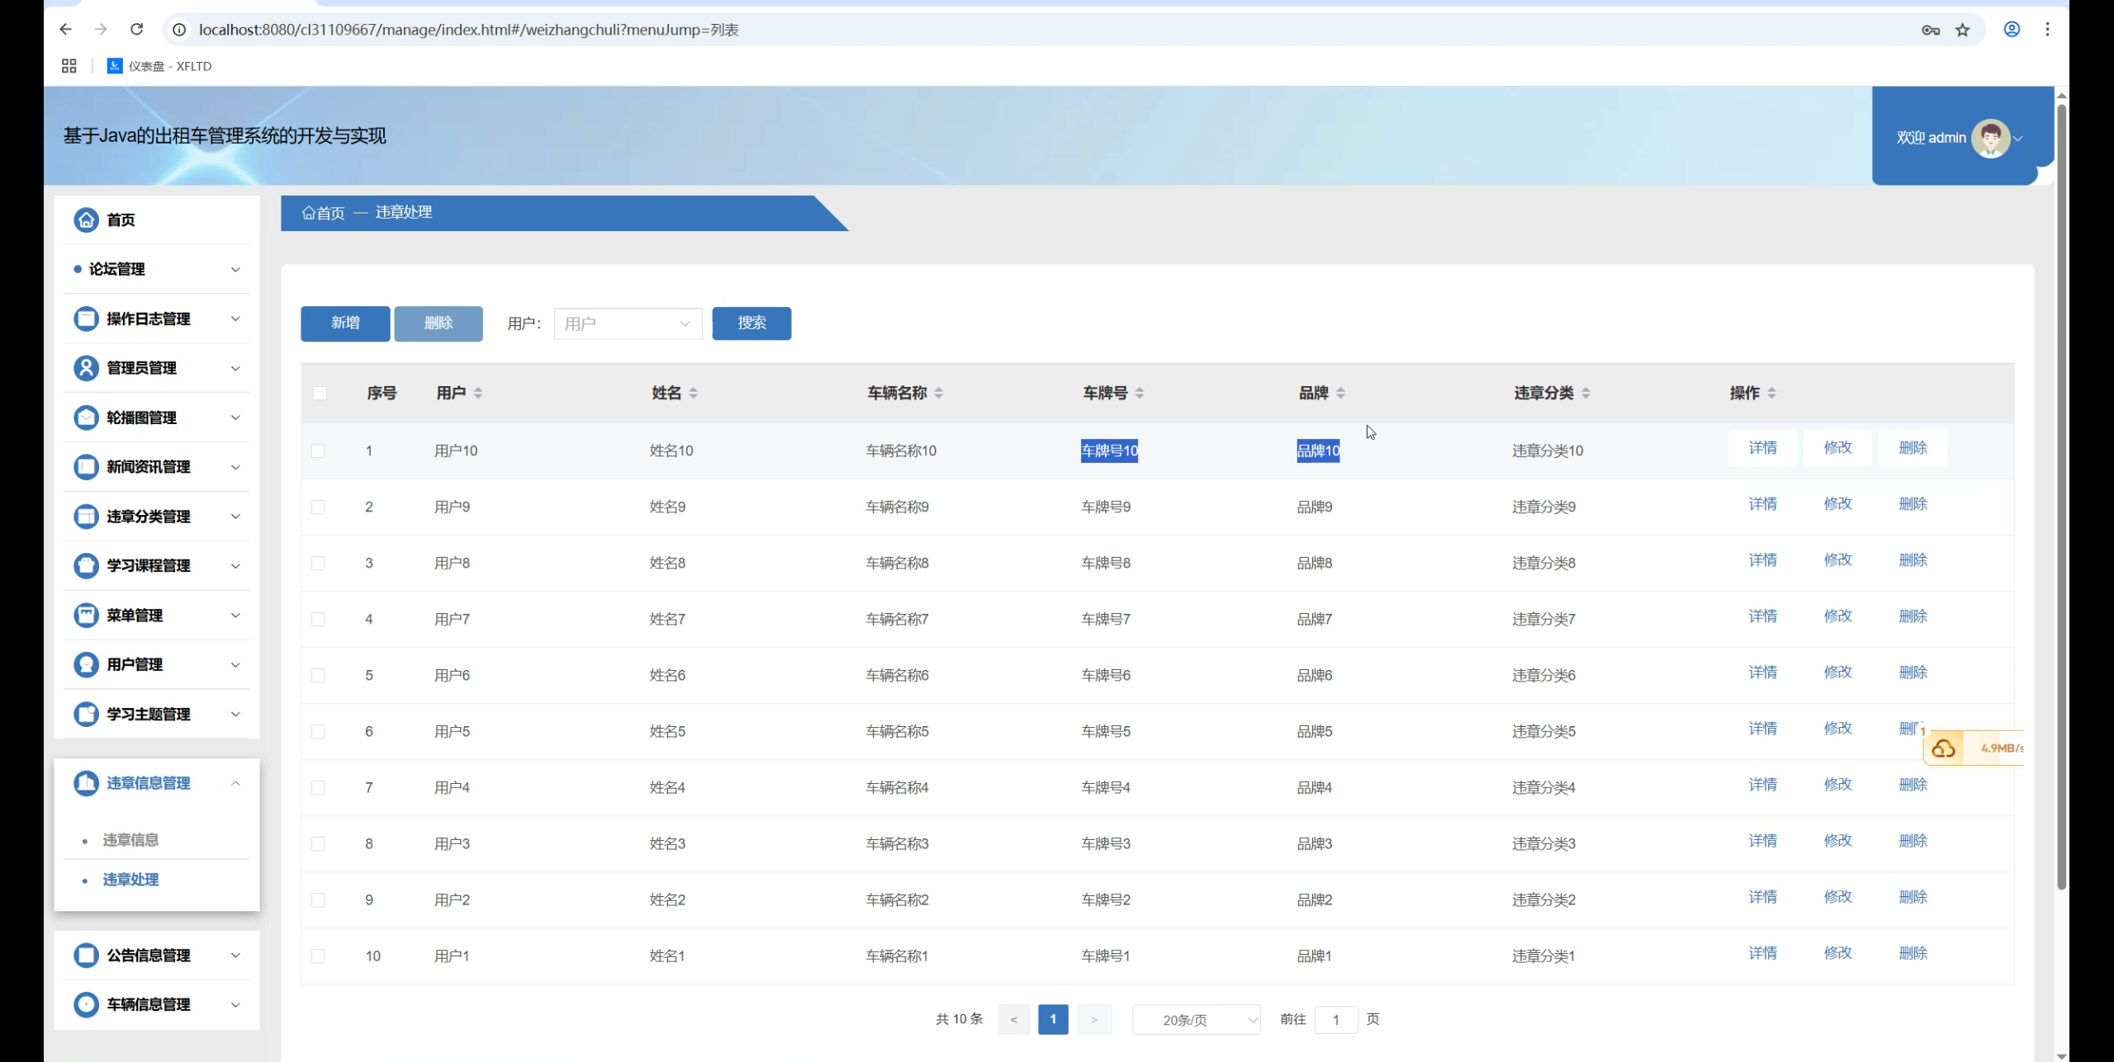Open the 用户 search dropdown
This screenshot has width=2114, height=1062.
pyautogui.click(x=627, y=323)
